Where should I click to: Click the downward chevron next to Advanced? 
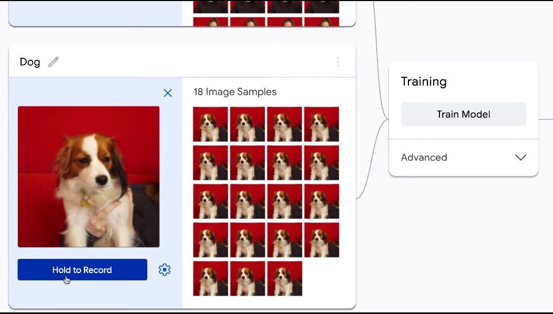tap(520, 158)
